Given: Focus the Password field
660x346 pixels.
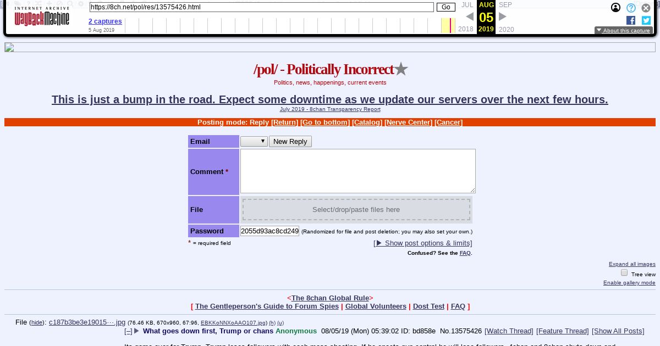Looking at the screenshot, I should pyautogui.click(x=269, y=231).
